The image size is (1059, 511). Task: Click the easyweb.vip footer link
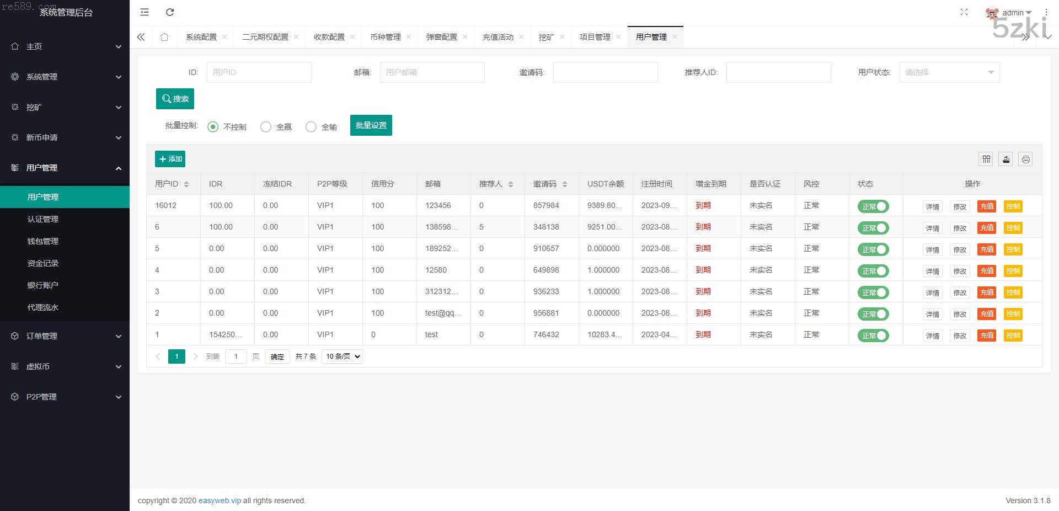[x=220, y=501]
